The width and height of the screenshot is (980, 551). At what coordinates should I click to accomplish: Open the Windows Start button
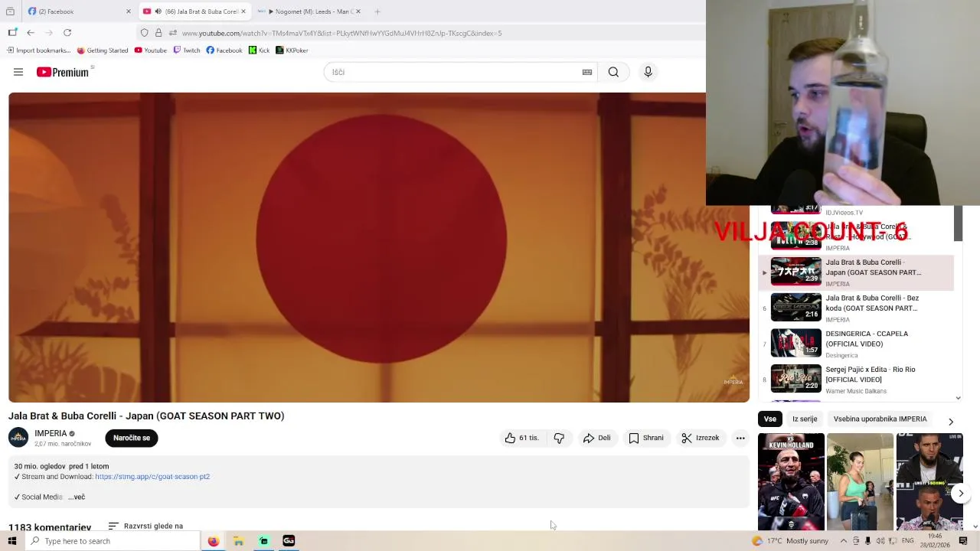tap(12, 541)
